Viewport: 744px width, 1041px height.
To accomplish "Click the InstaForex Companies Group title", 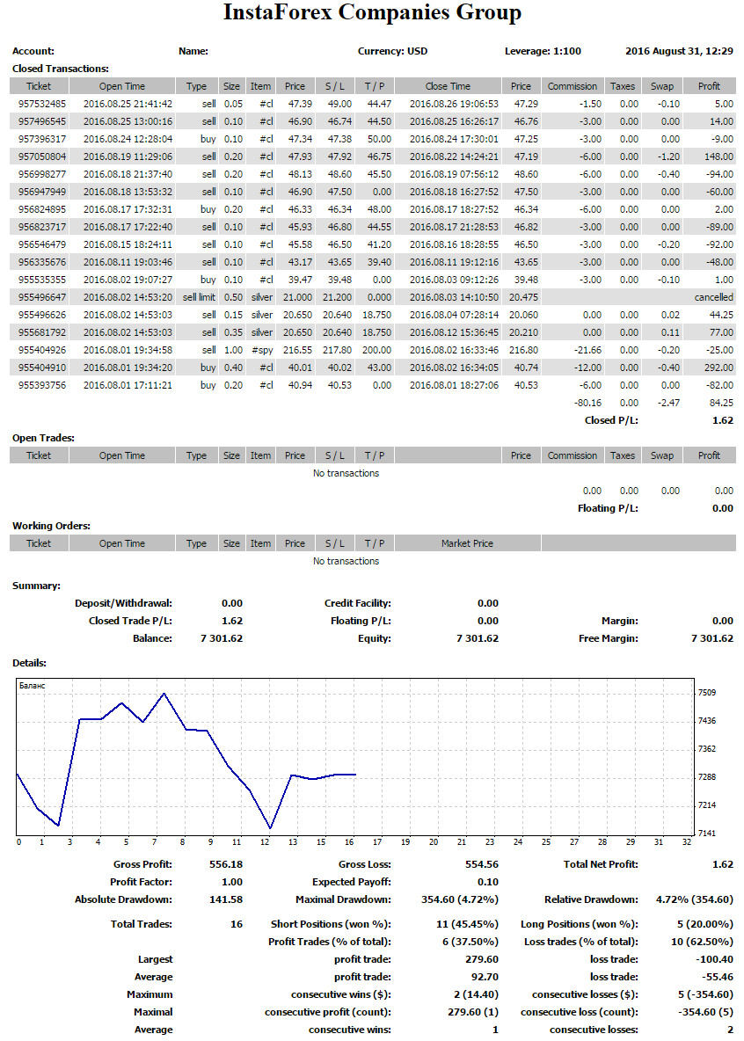I will pos(372,12).
